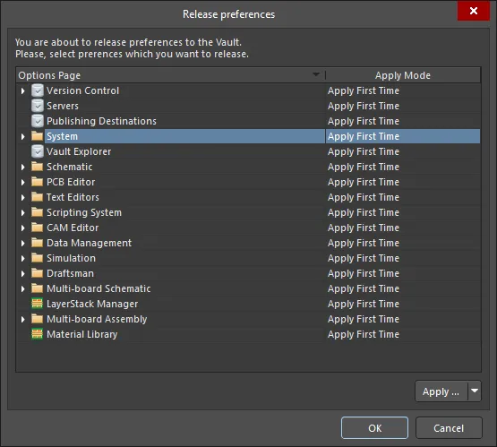Expand the Version Control tree node
Screen dimensions: 497x447
tap(22, 91)
